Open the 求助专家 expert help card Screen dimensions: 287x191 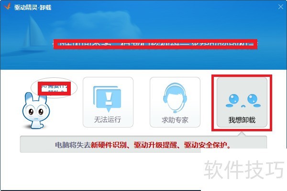pyautogui.click(x=175, y=102)
